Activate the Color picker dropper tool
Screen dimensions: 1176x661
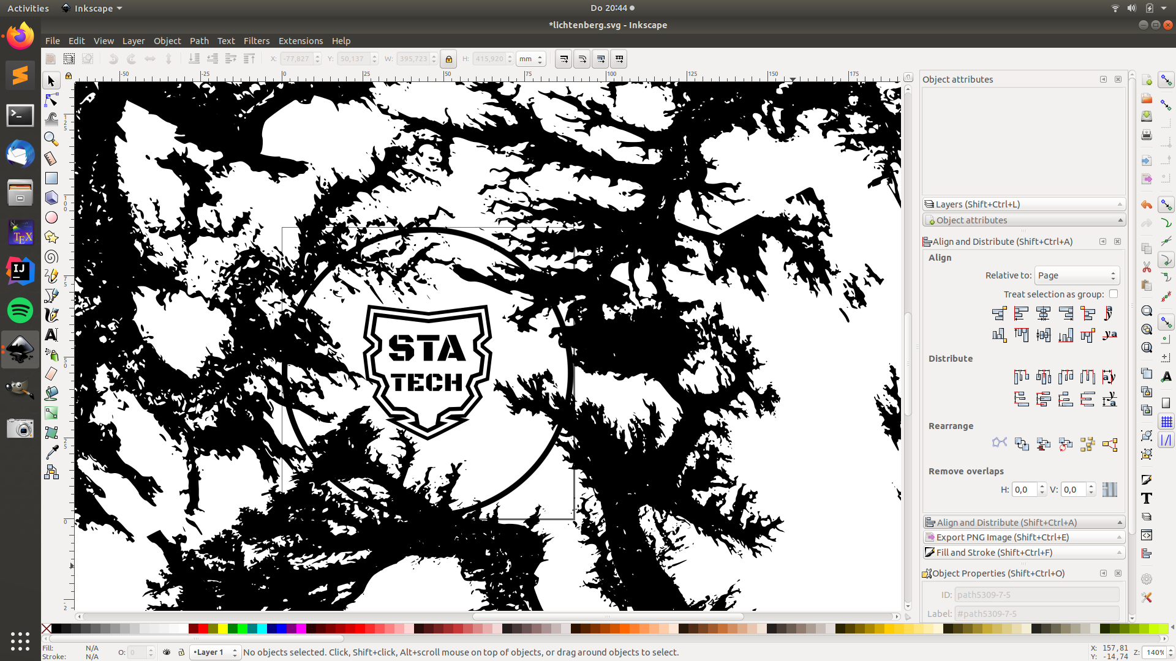coord(51,452)
